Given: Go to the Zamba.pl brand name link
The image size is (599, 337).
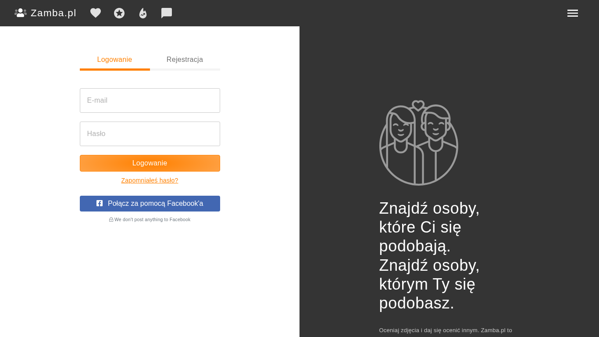Looking at the screenshot, I should [x=53, y=13].
